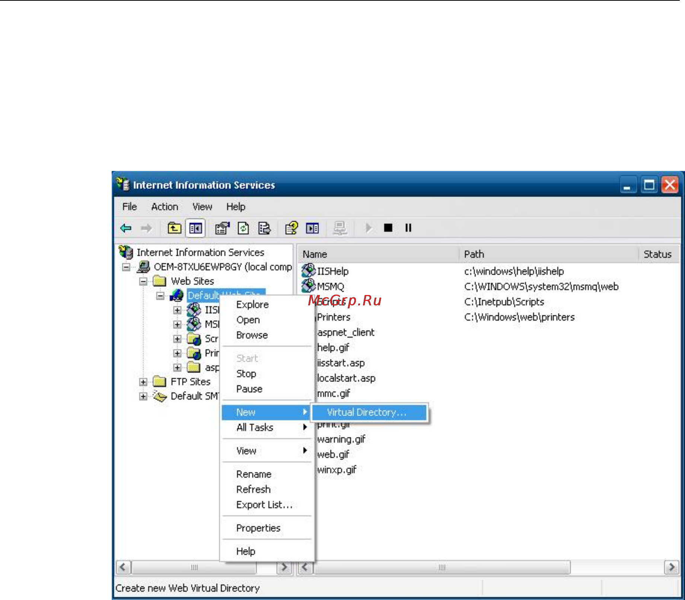The height and width of the screenshot is (600, 685).
Task: Expand the aspnet_client tree node
Action: tap(178, 368)
